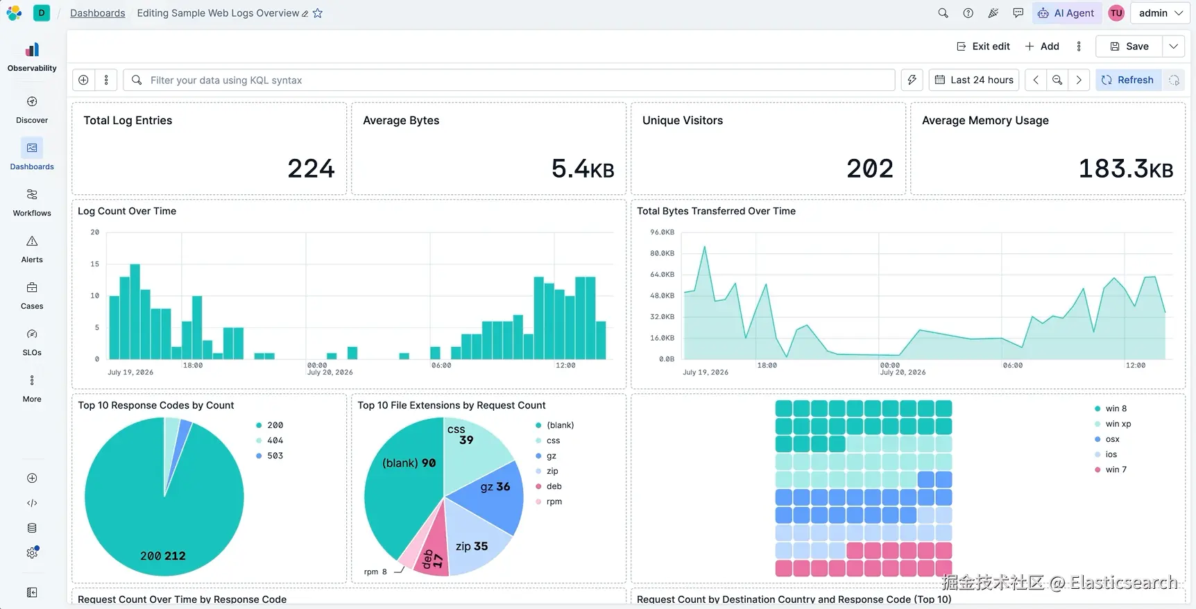
Task: Open Cases from the side navigation
Action: click(32, 295)
